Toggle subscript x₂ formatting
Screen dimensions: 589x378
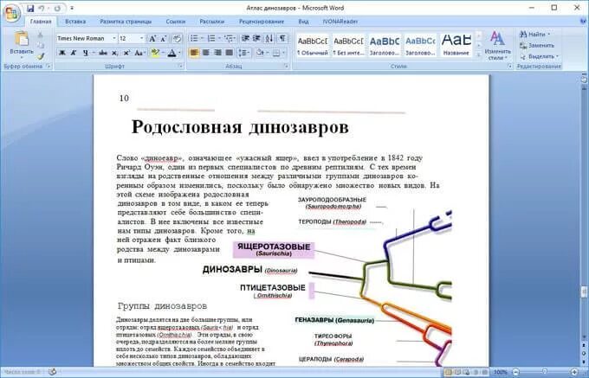click(x=115, y=53)
